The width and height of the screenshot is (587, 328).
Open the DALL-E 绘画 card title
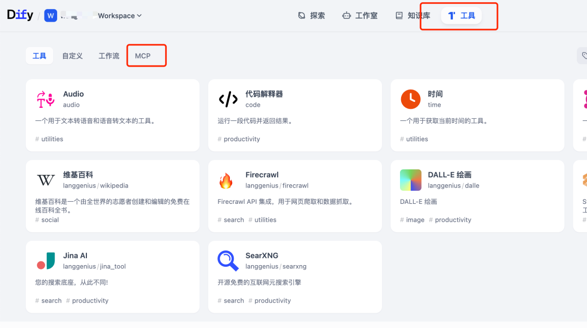449,175
